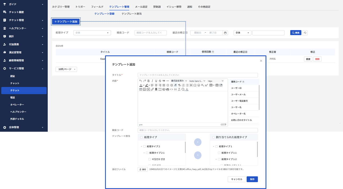The height and width of the screenshot is (189, 343).
Task: Add a bookmark anchor in the editor
Action: tap(156, 89)
